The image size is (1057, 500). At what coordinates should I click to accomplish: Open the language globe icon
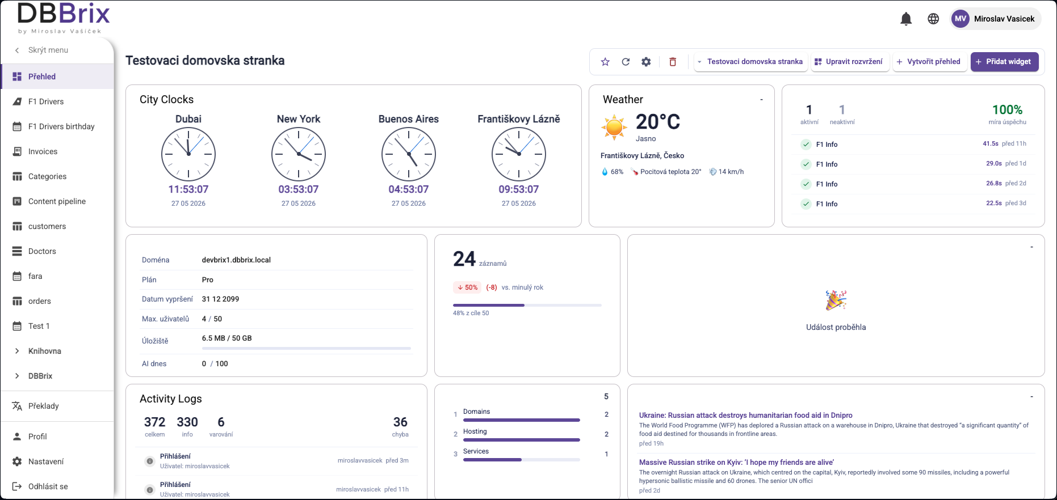pyautogui.click(x=933, y=19)
